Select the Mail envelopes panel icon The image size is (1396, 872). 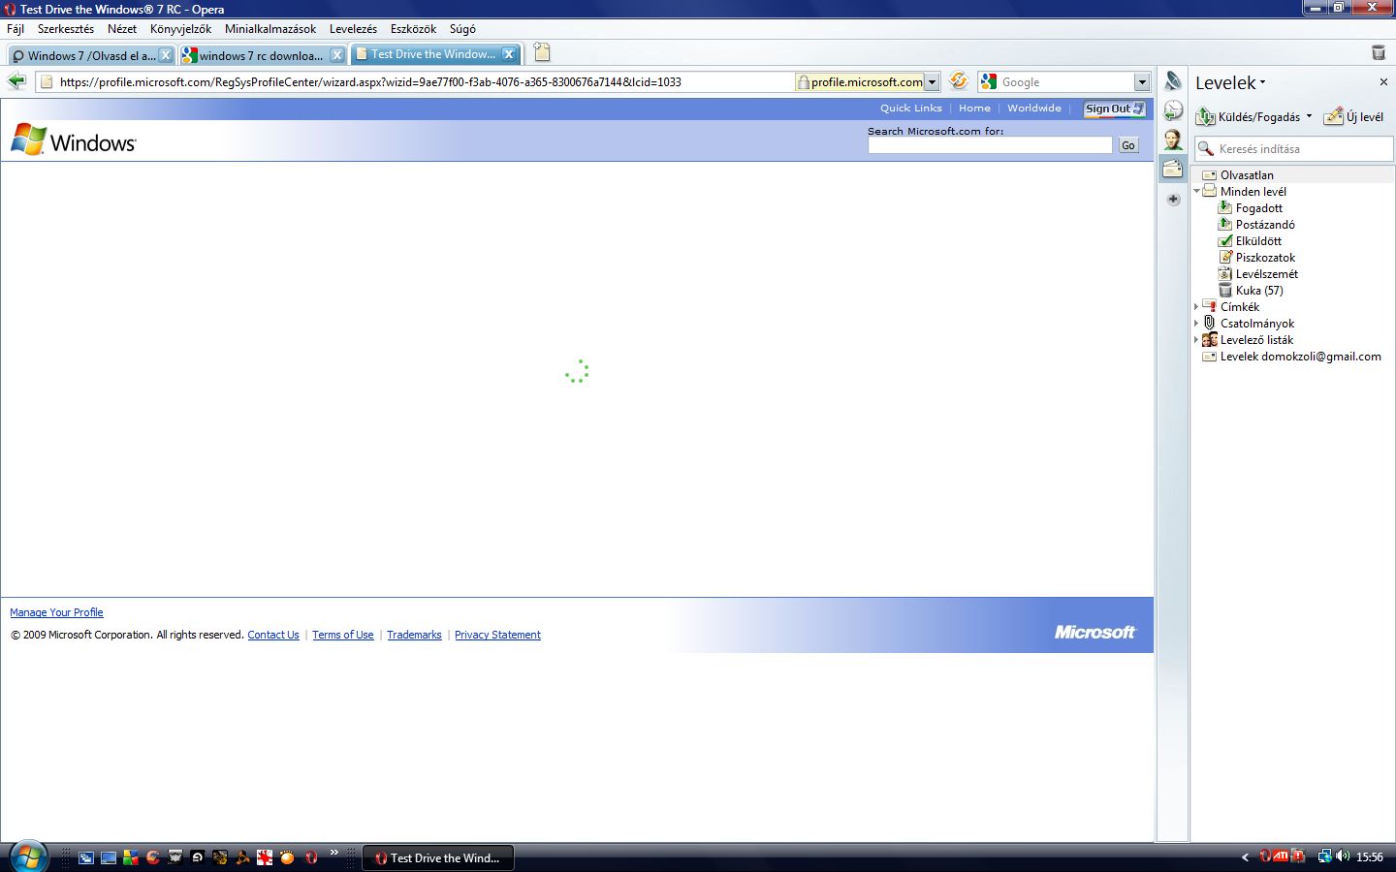(x=1173, y=169)
